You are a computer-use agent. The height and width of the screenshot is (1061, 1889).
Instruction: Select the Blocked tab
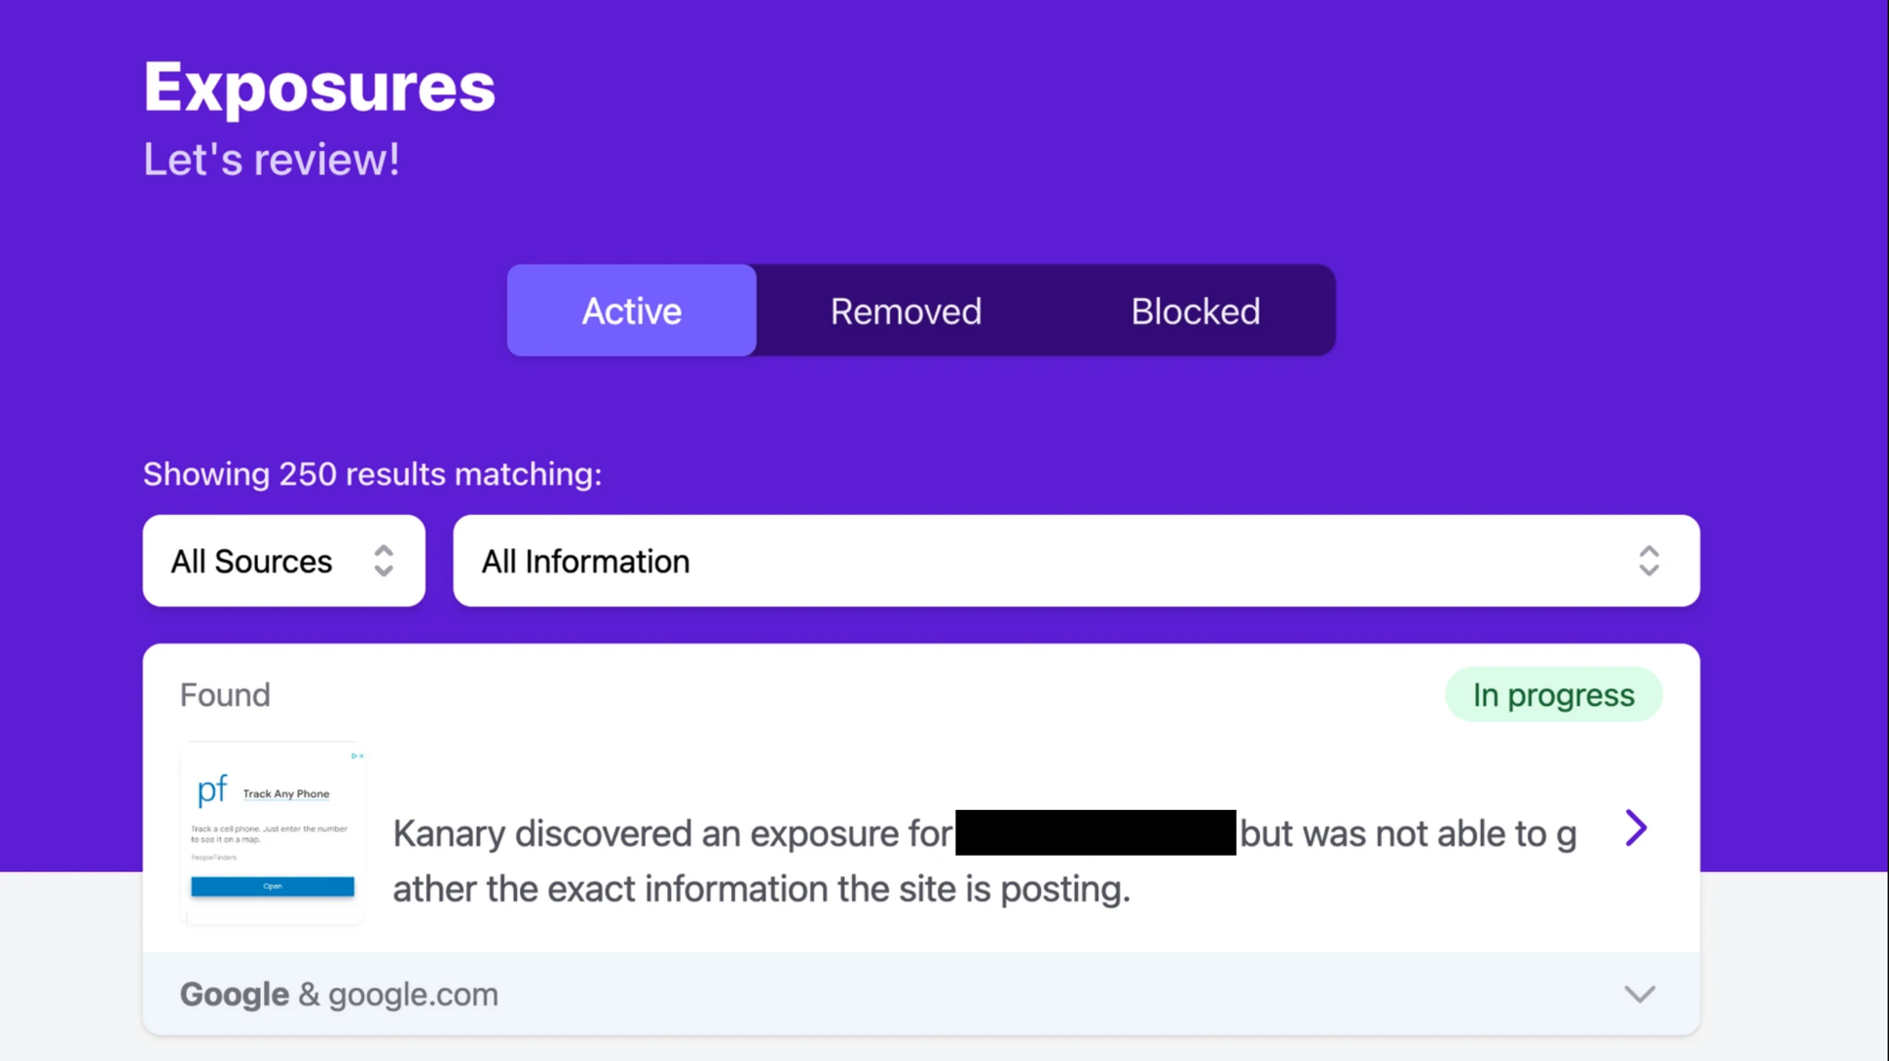point(1195,311)
